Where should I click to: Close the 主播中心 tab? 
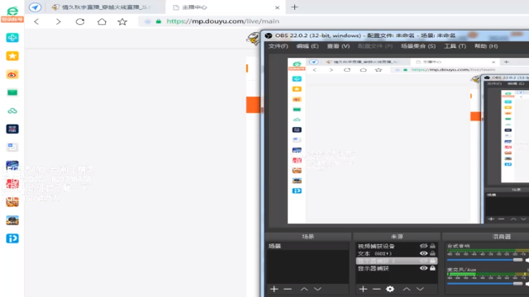click(x=277, y=7)
